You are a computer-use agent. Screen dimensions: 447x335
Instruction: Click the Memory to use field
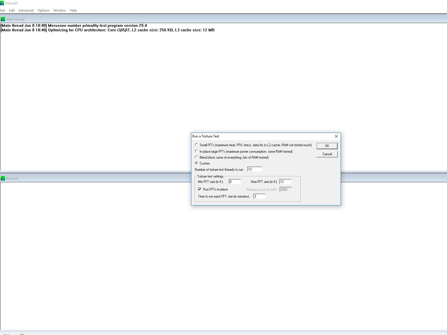click(285, 190)
